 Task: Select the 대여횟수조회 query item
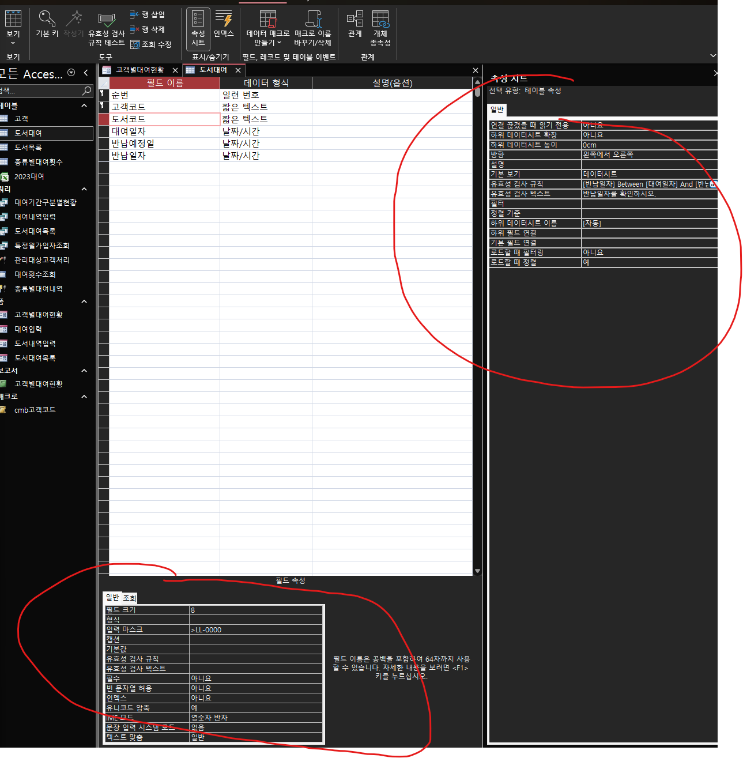pyautogui.click(x=35, y=274)
